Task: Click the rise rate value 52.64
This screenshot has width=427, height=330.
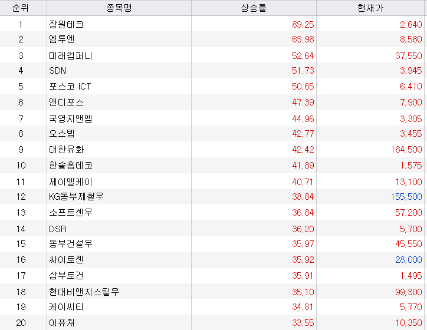Action: [303, 56]
